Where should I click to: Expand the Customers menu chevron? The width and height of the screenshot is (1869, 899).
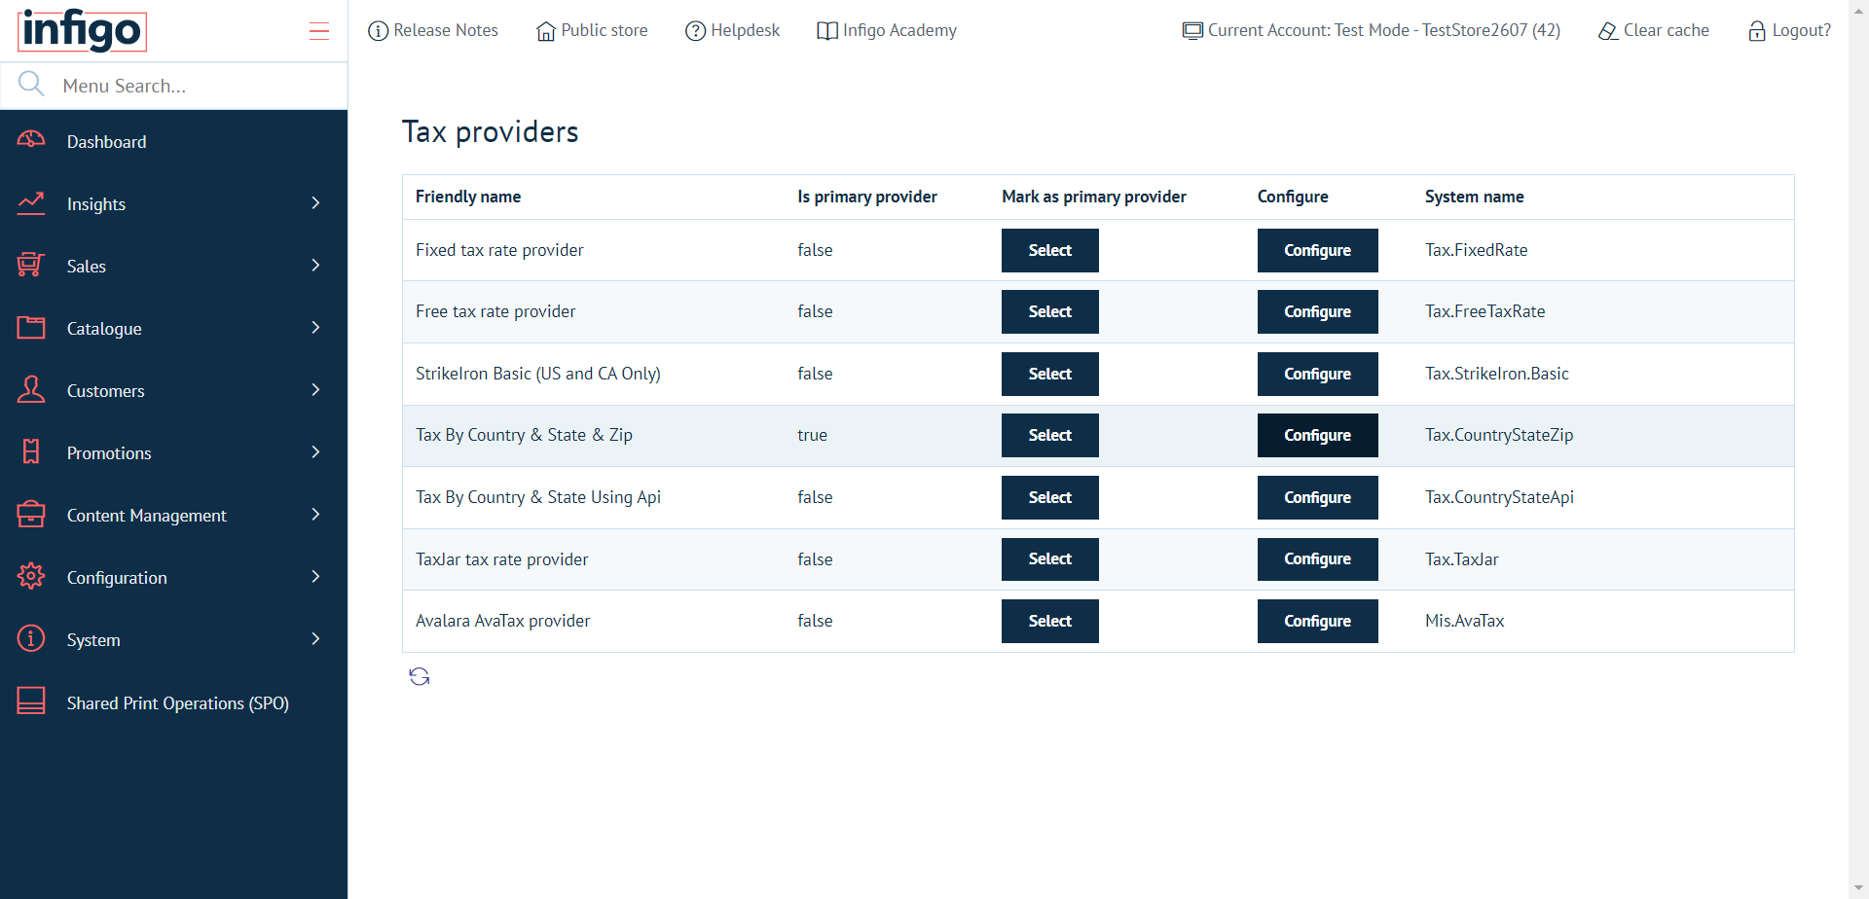315,390
